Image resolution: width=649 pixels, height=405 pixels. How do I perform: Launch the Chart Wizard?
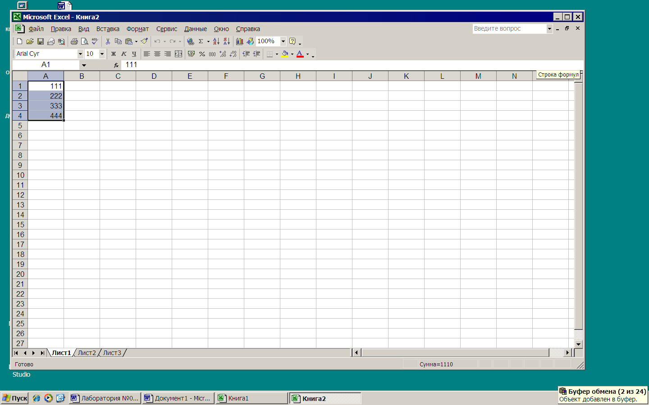pos(240,41)
